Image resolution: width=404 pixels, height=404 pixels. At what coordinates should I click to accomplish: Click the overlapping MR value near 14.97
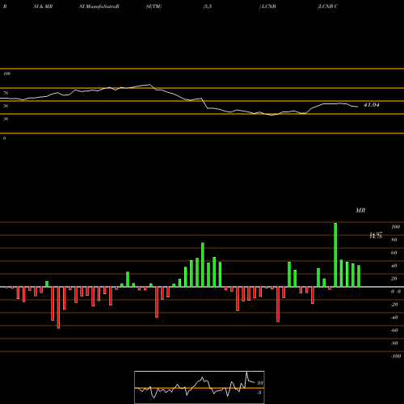[x=376, y=235]
